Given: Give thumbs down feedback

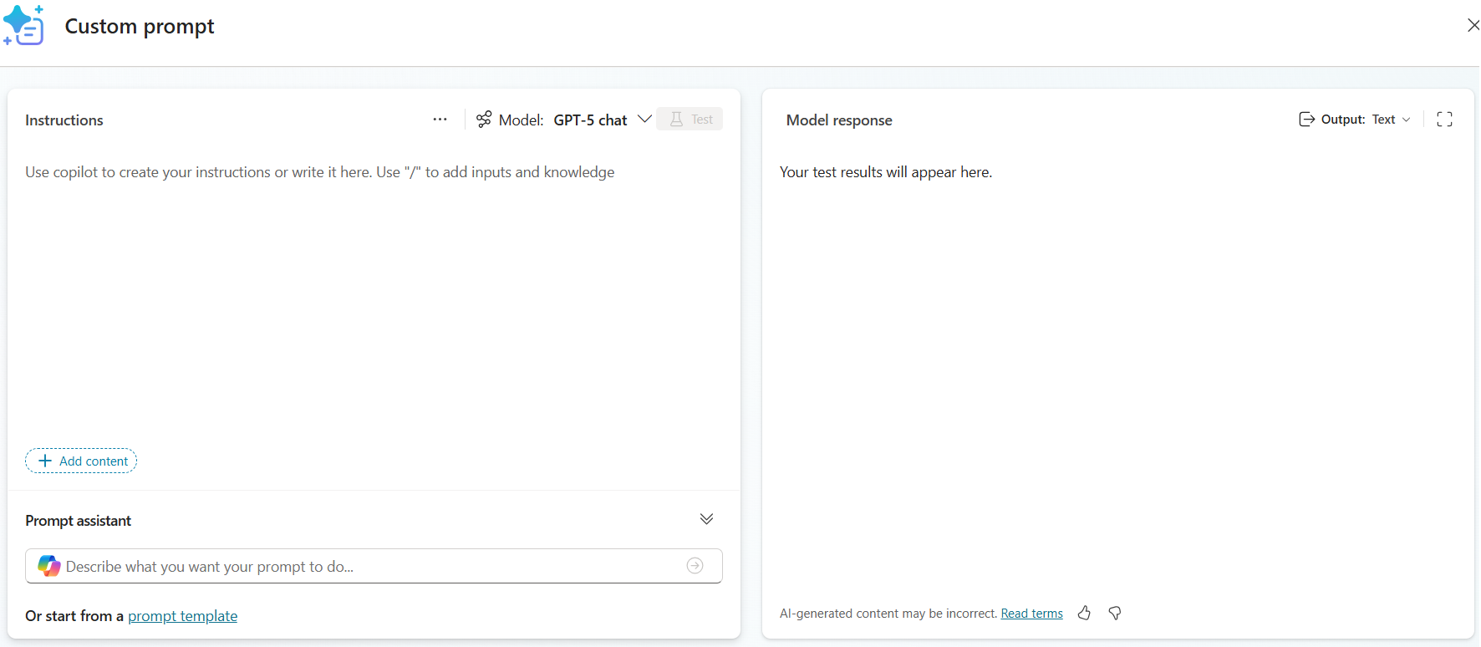Looking at the screenshot, I should point(1114,613).
